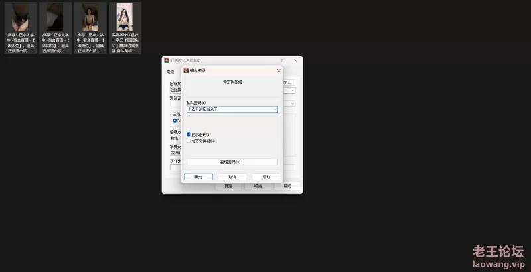Uncheck the 显示密码 checkbox

pyautogui.click(x=189, y=134)
